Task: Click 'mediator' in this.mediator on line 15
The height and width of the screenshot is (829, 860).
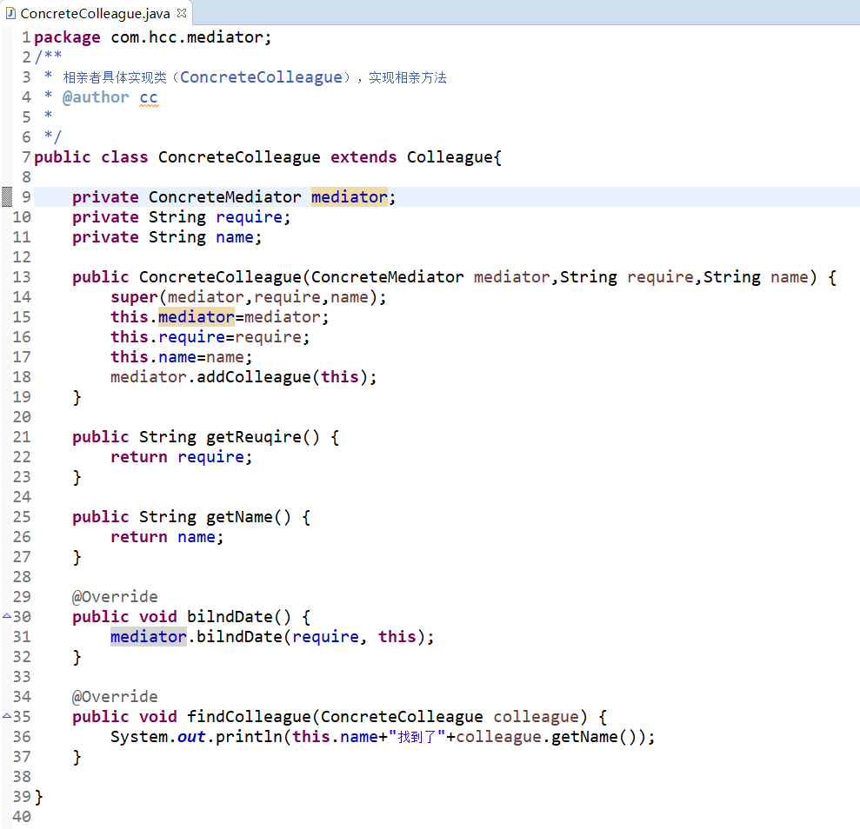Action: (197, 316)
